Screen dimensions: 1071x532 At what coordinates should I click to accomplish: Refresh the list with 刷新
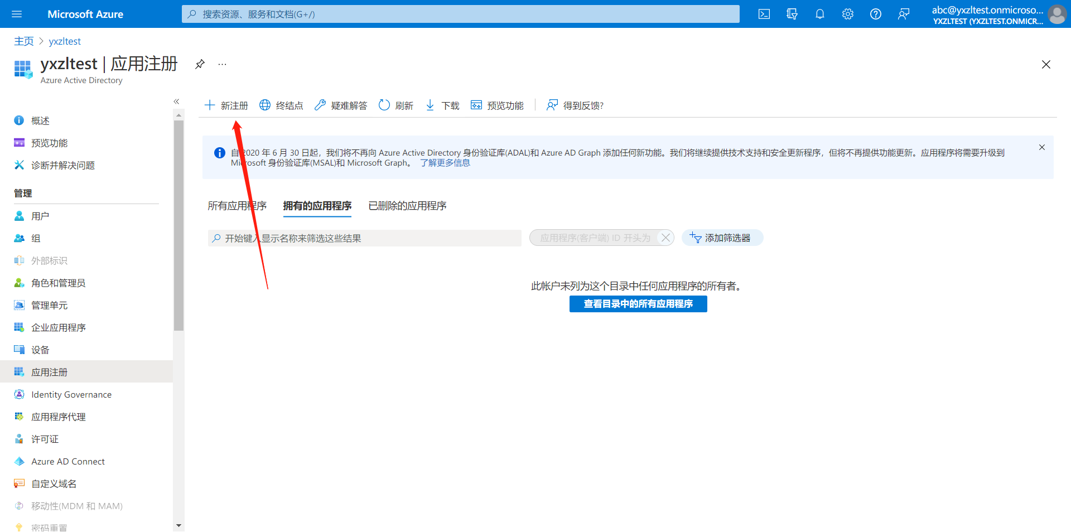396,105
